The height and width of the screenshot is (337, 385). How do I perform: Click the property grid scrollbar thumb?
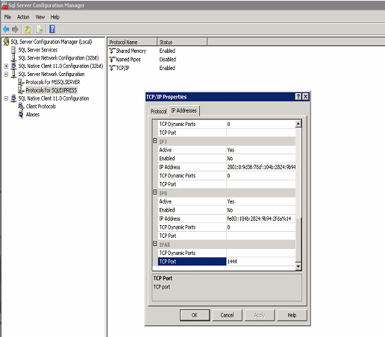pos(298,239)
